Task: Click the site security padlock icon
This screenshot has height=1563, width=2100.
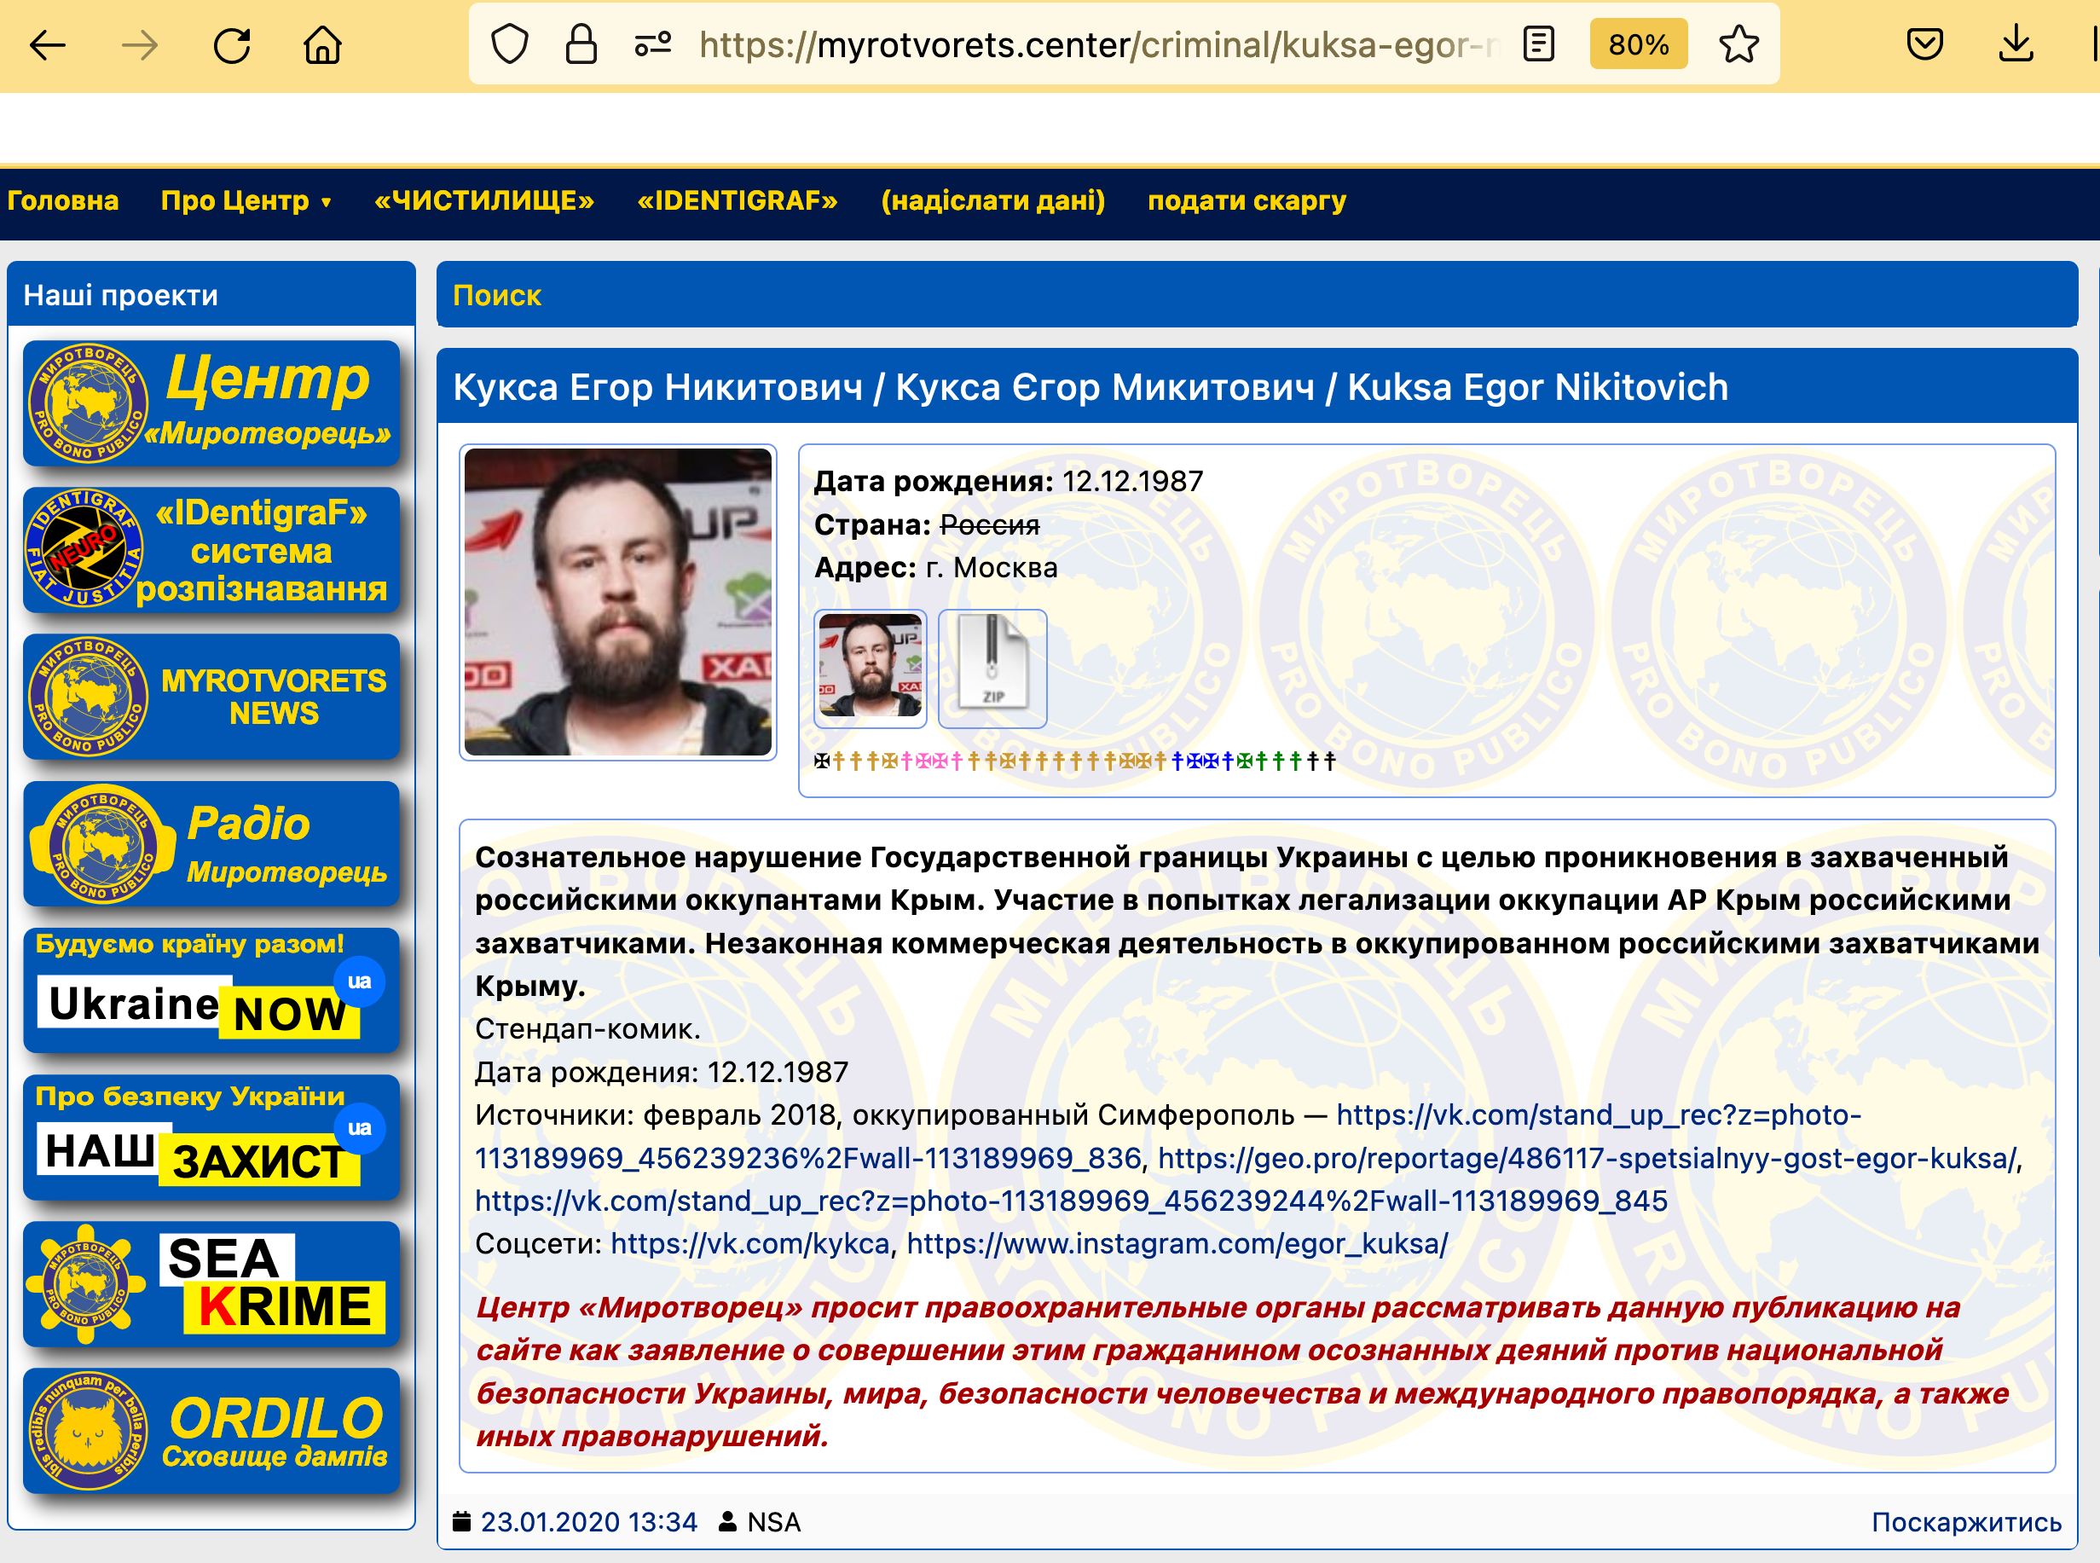Action: pyautogui.click(x=581, y=44)
